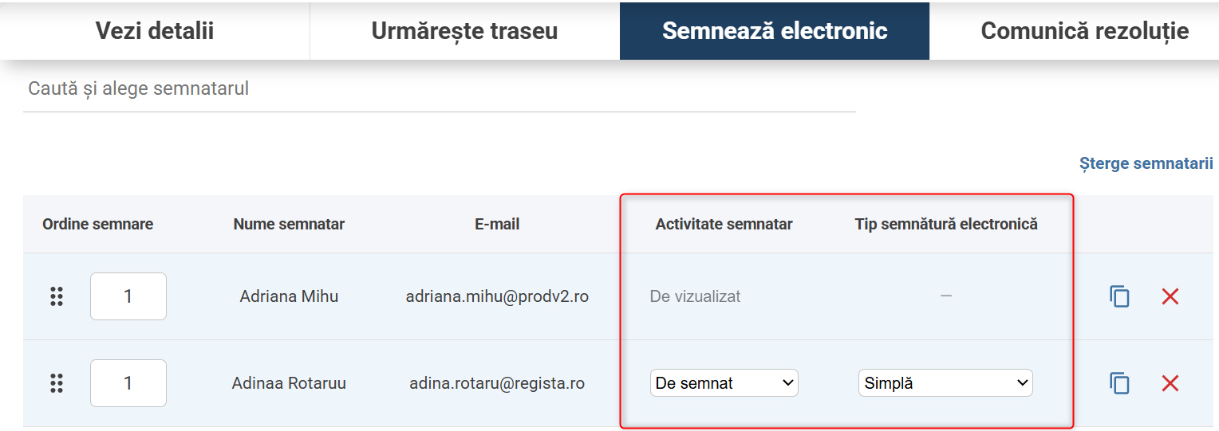
Task: Click copy icon in Adinaa Rotaruu row
Action: click(x=1119, y=383)
